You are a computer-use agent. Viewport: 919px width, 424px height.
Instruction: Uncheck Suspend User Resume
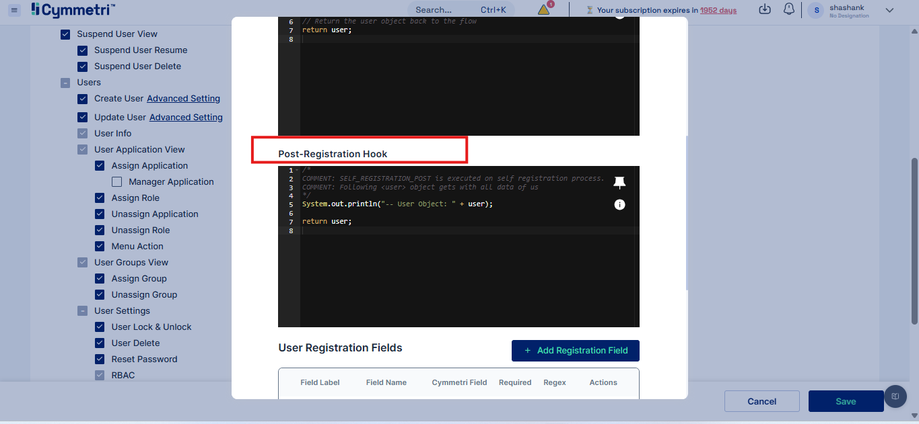coord(82,50)
